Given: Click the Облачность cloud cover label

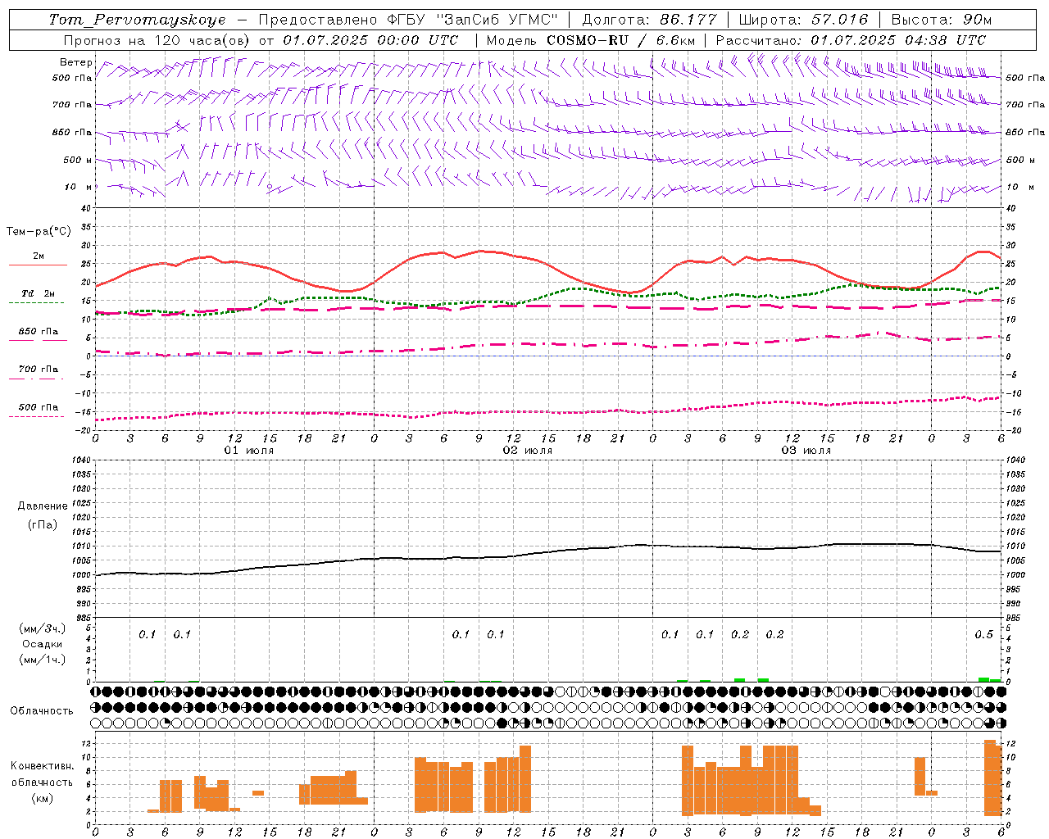Looking at the screenshot, I should coord(42,710).
